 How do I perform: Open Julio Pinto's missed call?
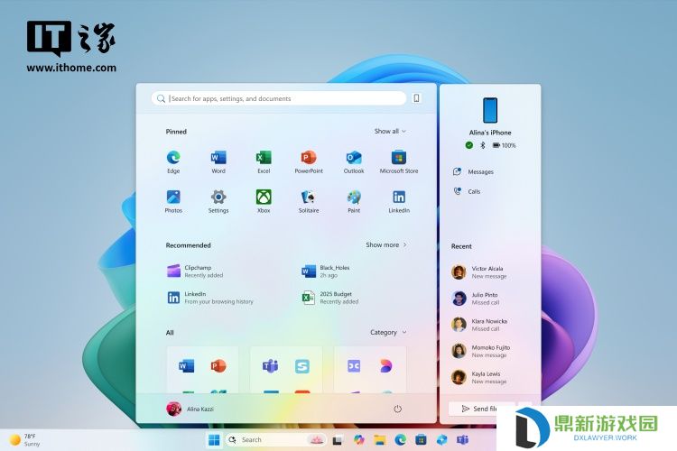[x=476, y=299]
